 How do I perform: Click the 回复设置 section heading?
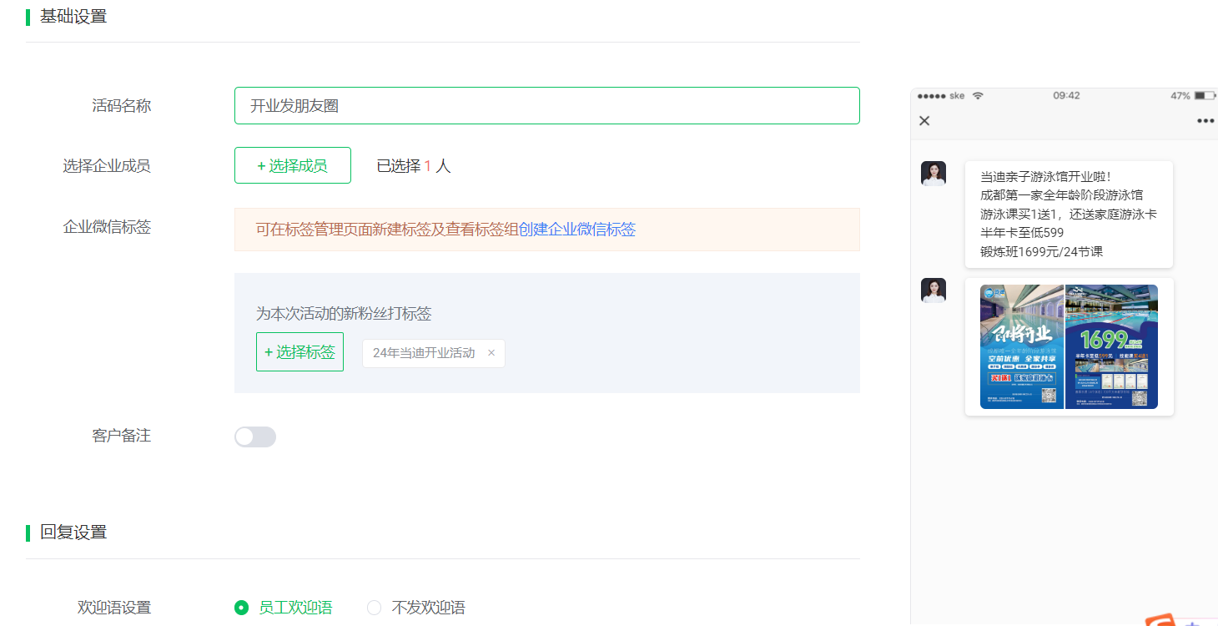pyautogui.click(x=73, y=533)
